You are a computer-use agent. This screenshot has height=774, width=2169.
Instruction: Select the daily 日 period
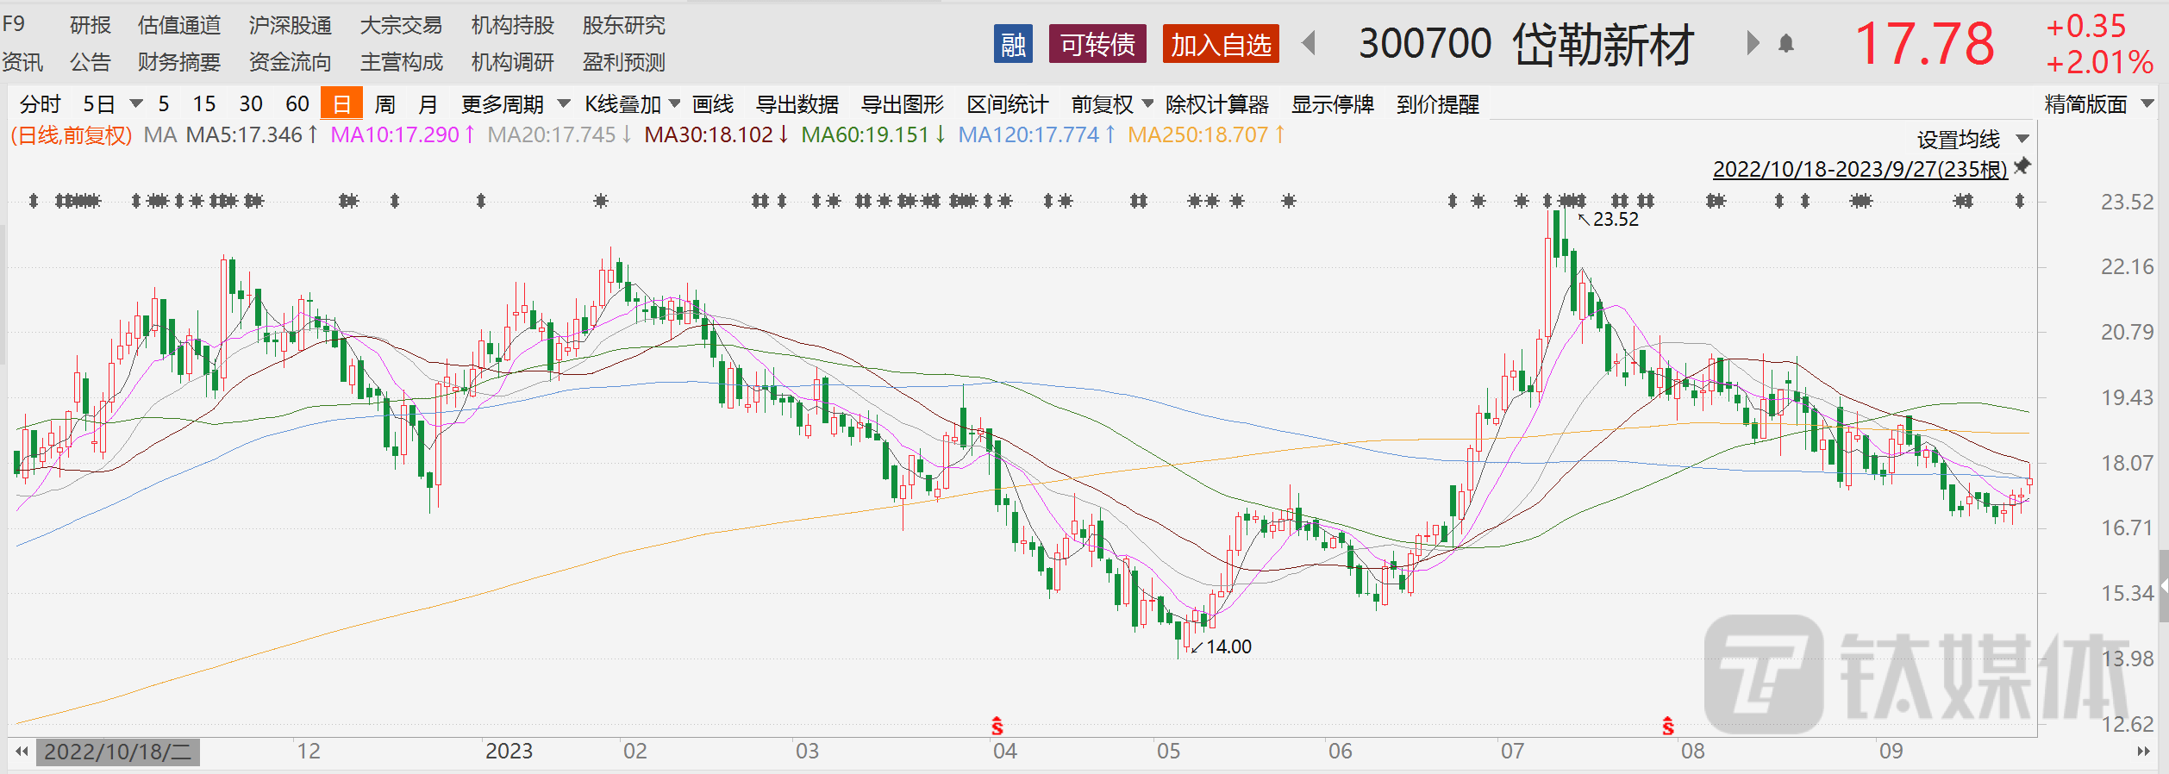pyautogui.click(x=341, y=104)
